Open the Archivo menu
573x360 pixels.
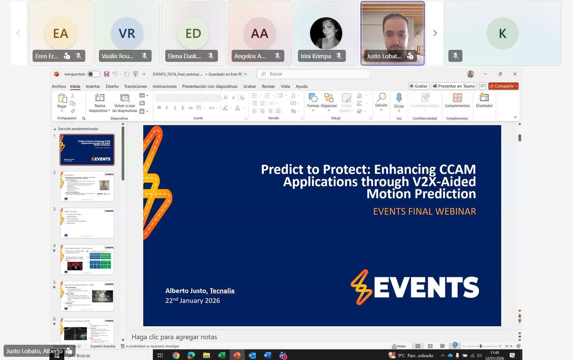pos(59,86)
